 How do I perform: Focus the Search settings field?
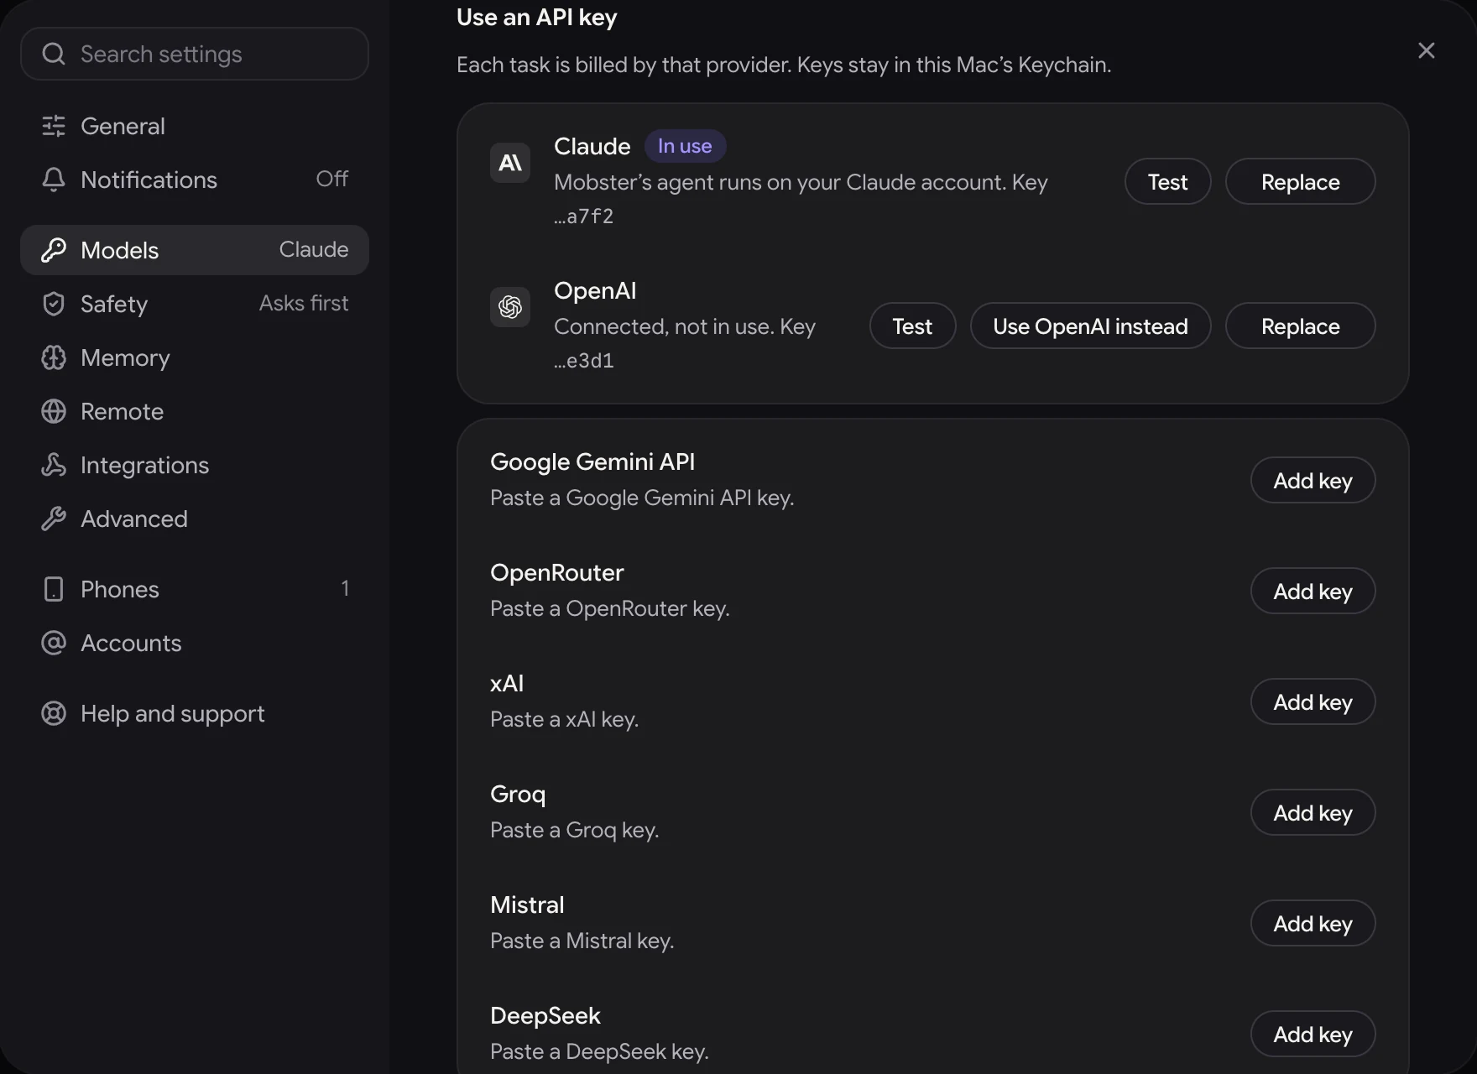tap(195, 54)
